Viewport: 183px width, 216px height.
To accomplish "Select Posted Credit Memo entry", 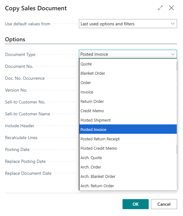I will tap(128, 148).
